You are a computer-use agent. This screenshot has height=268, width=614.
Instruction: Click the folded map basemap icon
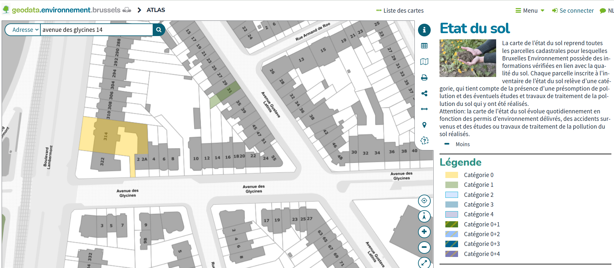point(424,62)
